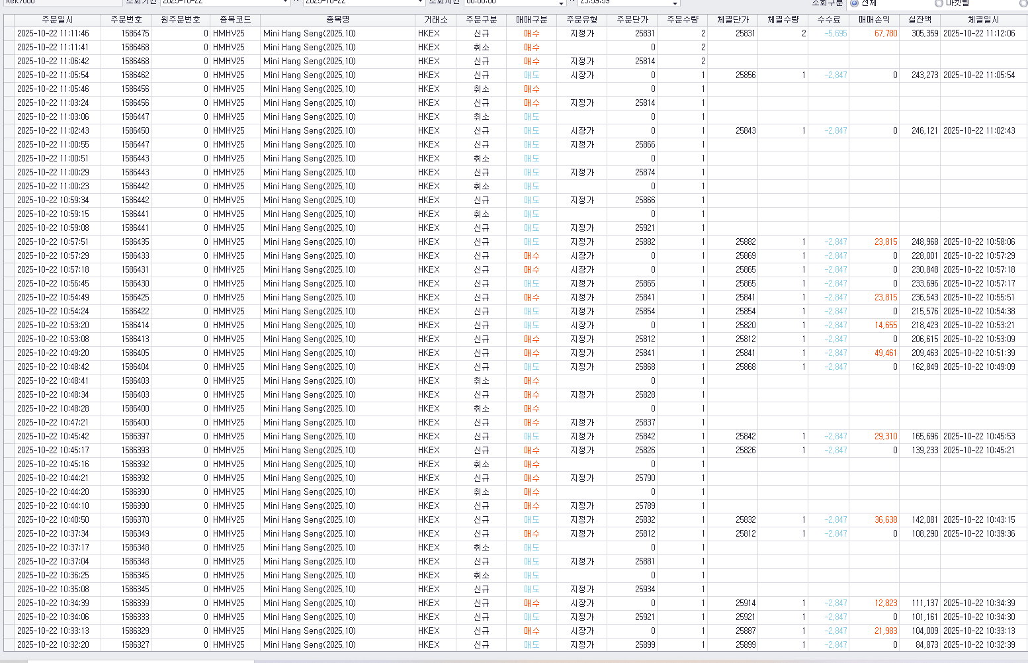Click the fee value -5,695
This screenshot has height=663, width=1028.
(x=835, y=33)
